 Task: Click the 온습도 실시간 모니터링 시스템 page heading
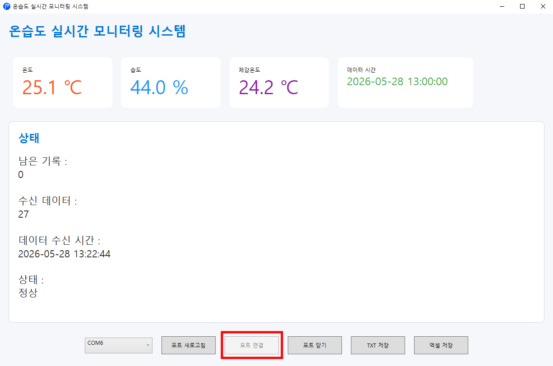[97, 31]
